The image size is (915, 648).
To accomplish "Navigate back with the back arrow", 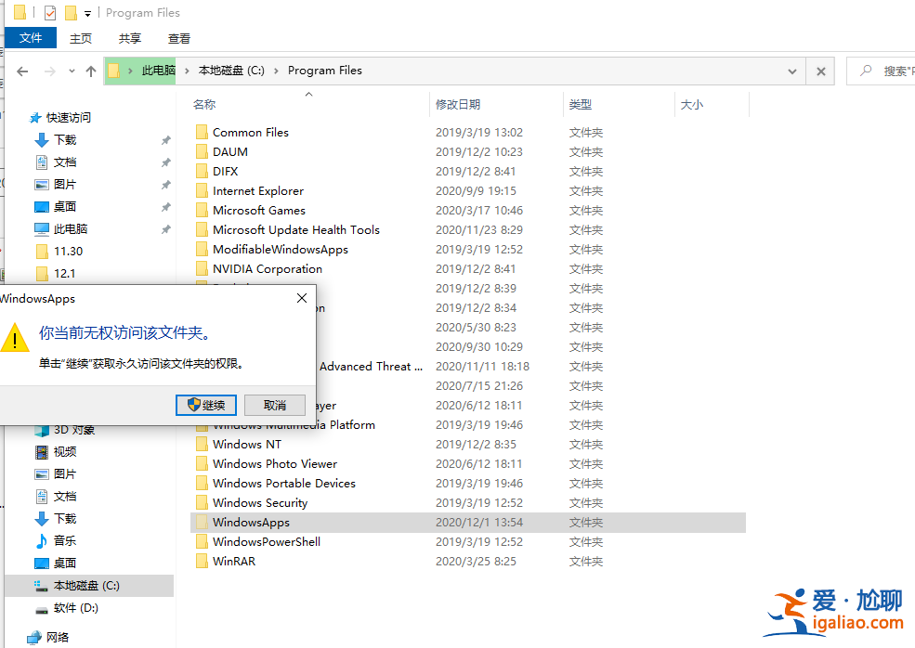I will pos(21,71).
